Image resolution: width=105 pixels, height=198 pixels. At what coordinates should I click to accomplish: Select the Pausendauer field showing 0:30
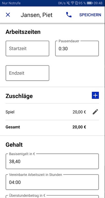[x=77, y=49]
